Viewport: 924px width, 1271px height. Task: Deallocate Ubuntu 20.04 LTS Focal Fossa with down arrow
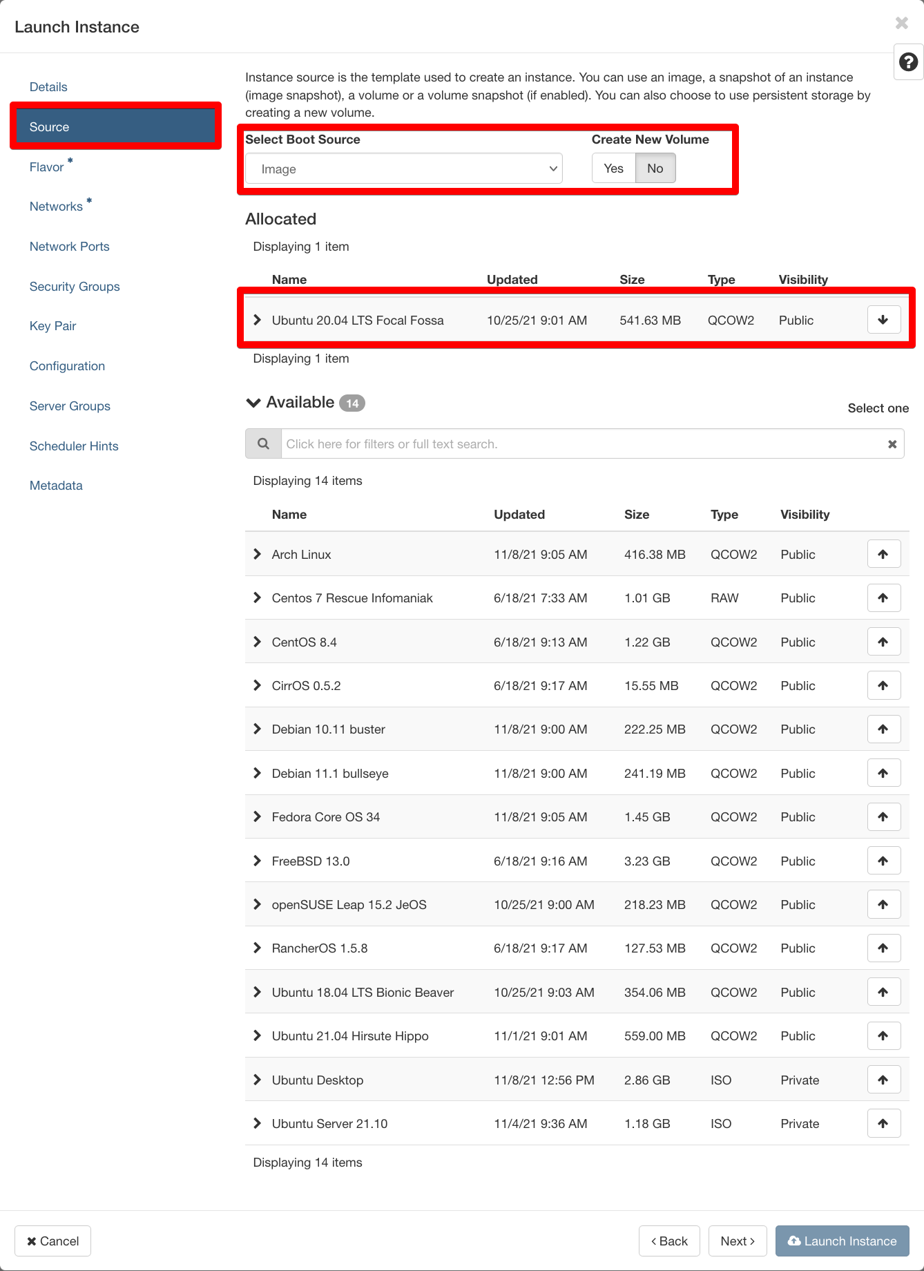pyautogui.click(x=883, y=320)
